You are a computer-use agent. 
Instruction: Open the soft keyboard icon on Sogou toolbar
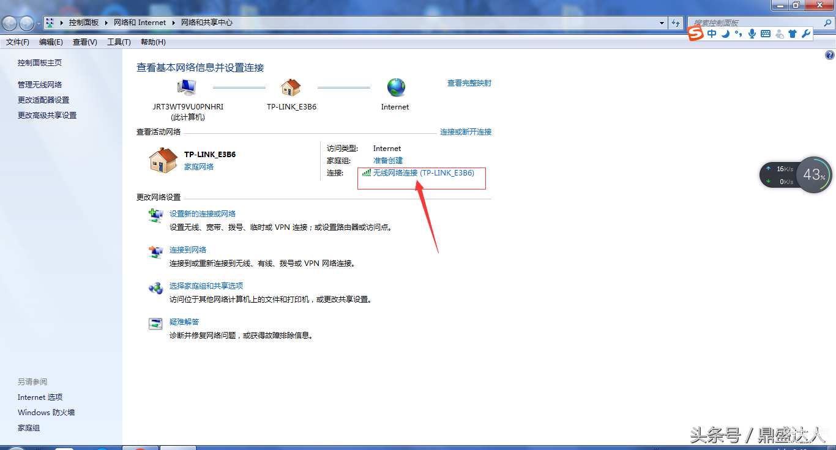[766, 34]
